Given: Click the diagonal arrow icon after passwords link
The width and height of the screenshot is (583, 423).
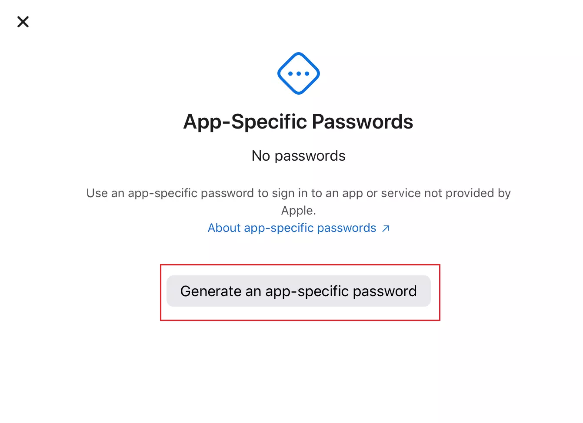Looking at the screenshot, I should pos(386,228).
